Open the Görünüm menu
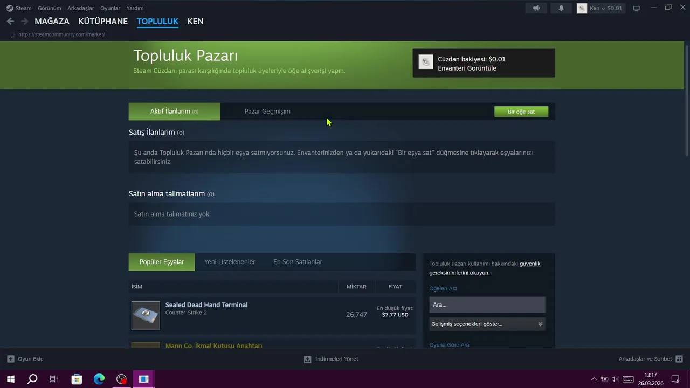The image size is (690, 388). click(x=49, y=8)
